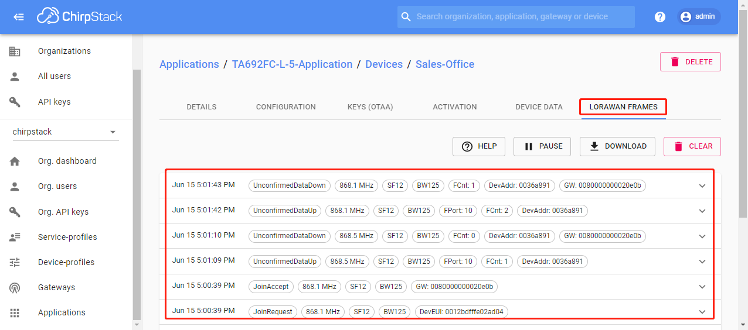Open the help question mark icon in header

point(660,17)
